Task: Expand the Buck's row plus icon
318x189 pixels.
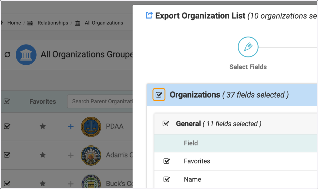Action: (71, 183)
